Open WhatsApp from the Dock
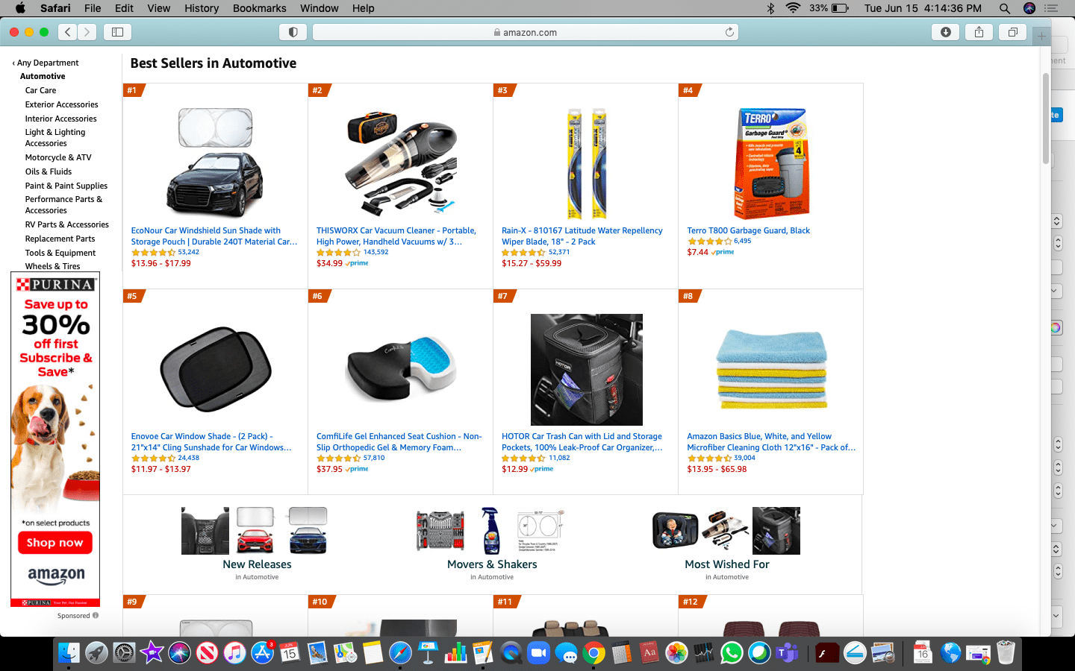The image size is (1075, 671). [732, 653]
